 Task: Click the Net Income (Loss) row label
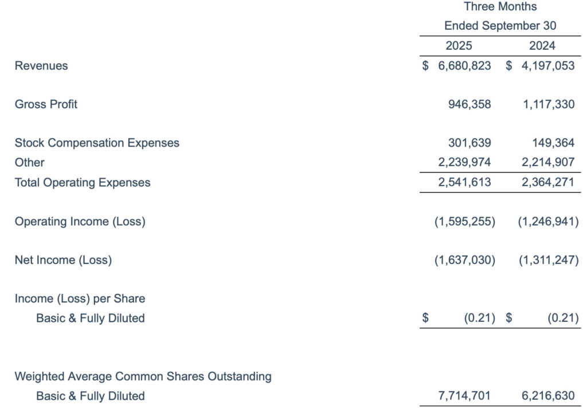coord(63,260)
